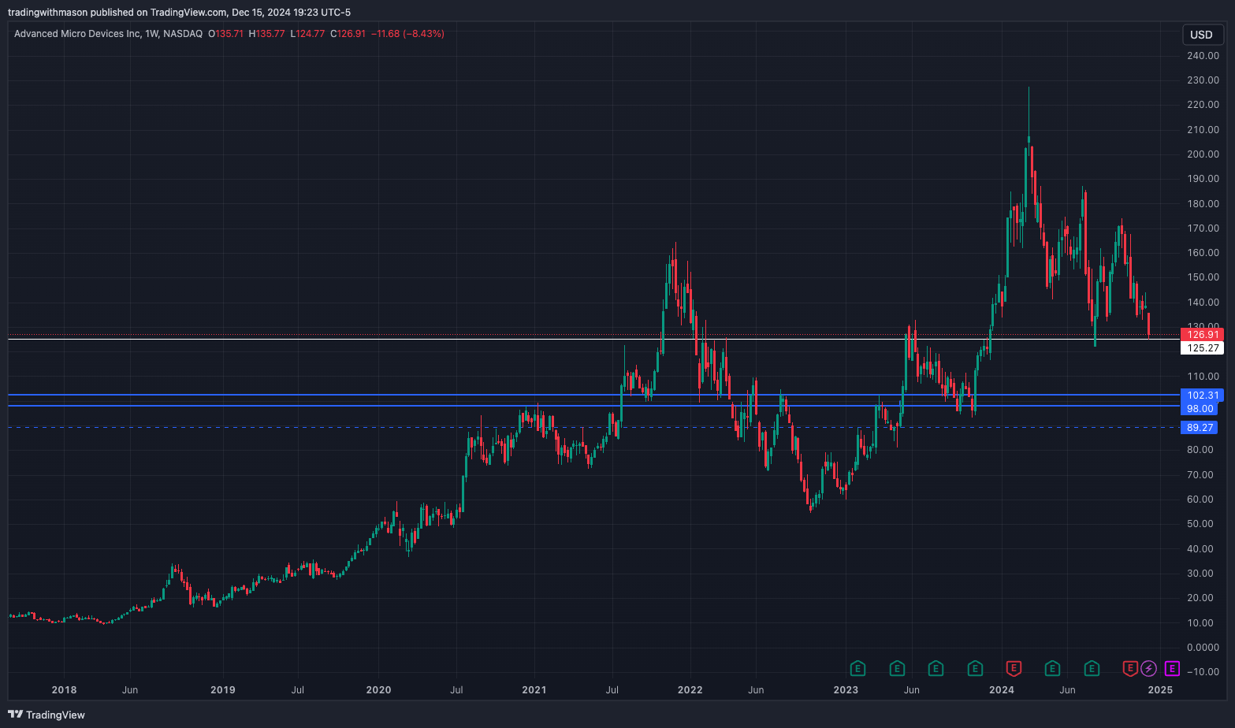This screenshot has height=728, width=1235.
Task: Click the 50.00 price axis label
Action: [1200, 524]
